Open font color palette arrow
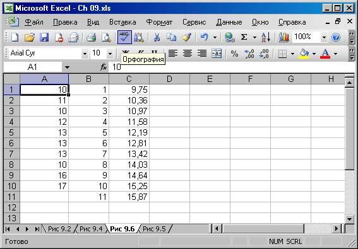 (x=335, y=54)
